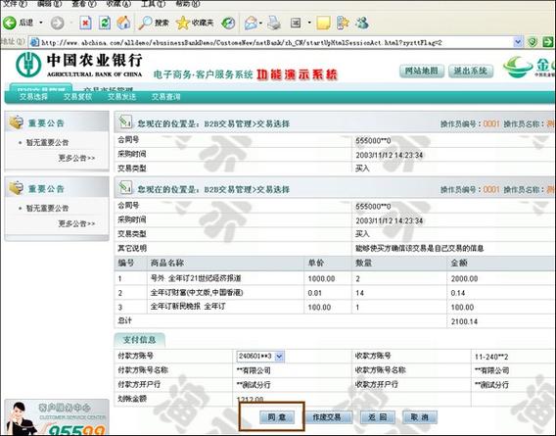Click the second 重要公告 panel folder icon

coord(16,188)
